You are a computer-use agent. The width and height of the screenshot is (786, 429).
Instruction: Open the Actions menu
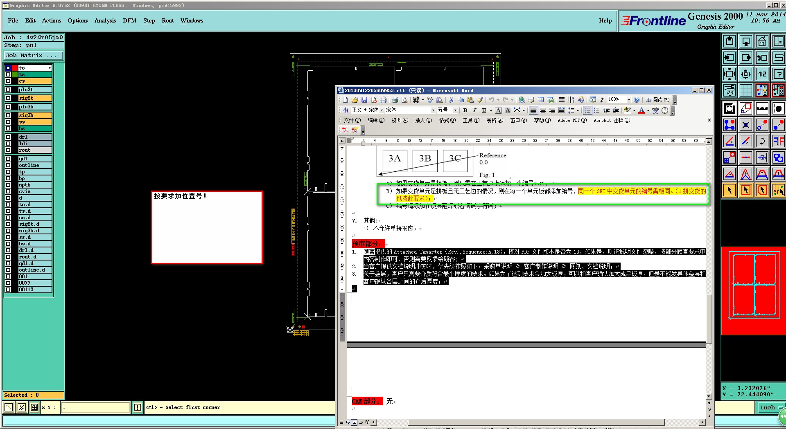point(52,21)
